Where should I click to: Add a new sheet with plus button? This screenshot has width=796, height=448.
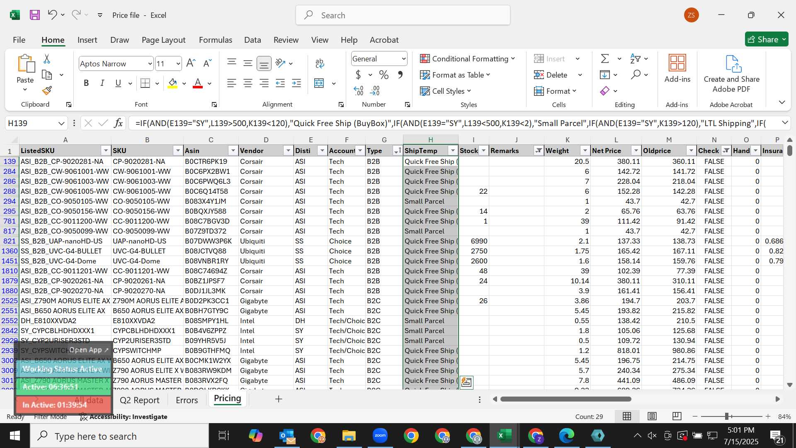279,399
